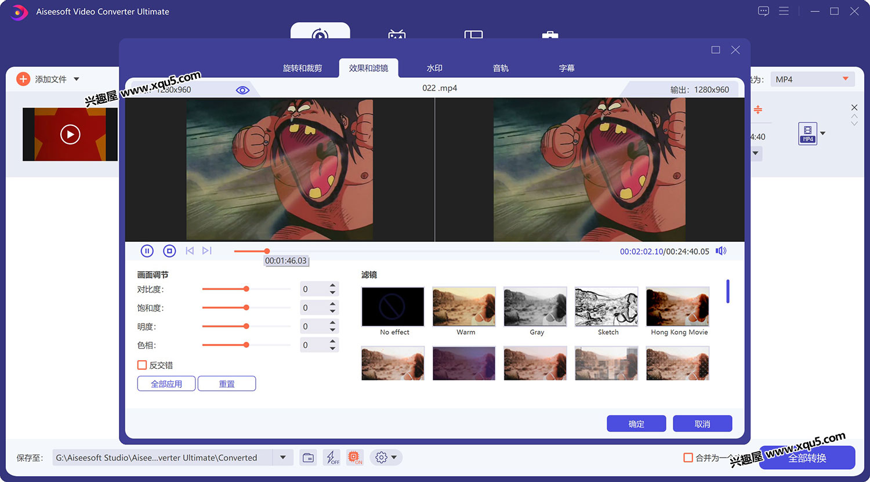Open the Collage tab icon
Viewport: 870px width, 482px height.
point(474,35)
